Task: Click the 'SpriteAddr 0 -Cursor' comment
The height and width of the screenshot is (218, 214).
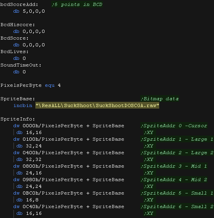Action: (x=174, y=126)
